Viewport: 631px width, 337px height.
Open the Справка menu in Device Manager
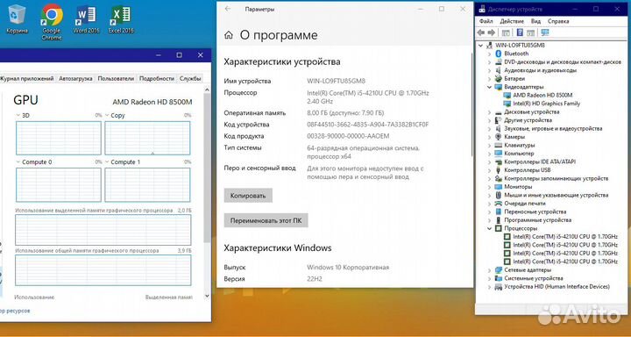pos(558,21)
